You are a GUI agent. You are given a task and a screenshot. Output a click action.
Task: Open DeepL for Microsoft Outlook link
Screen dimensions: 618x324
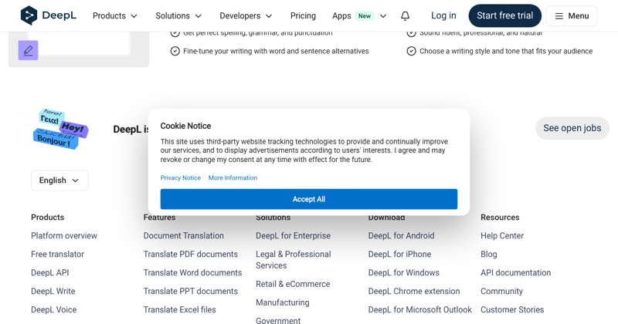[x=419, y=310]
